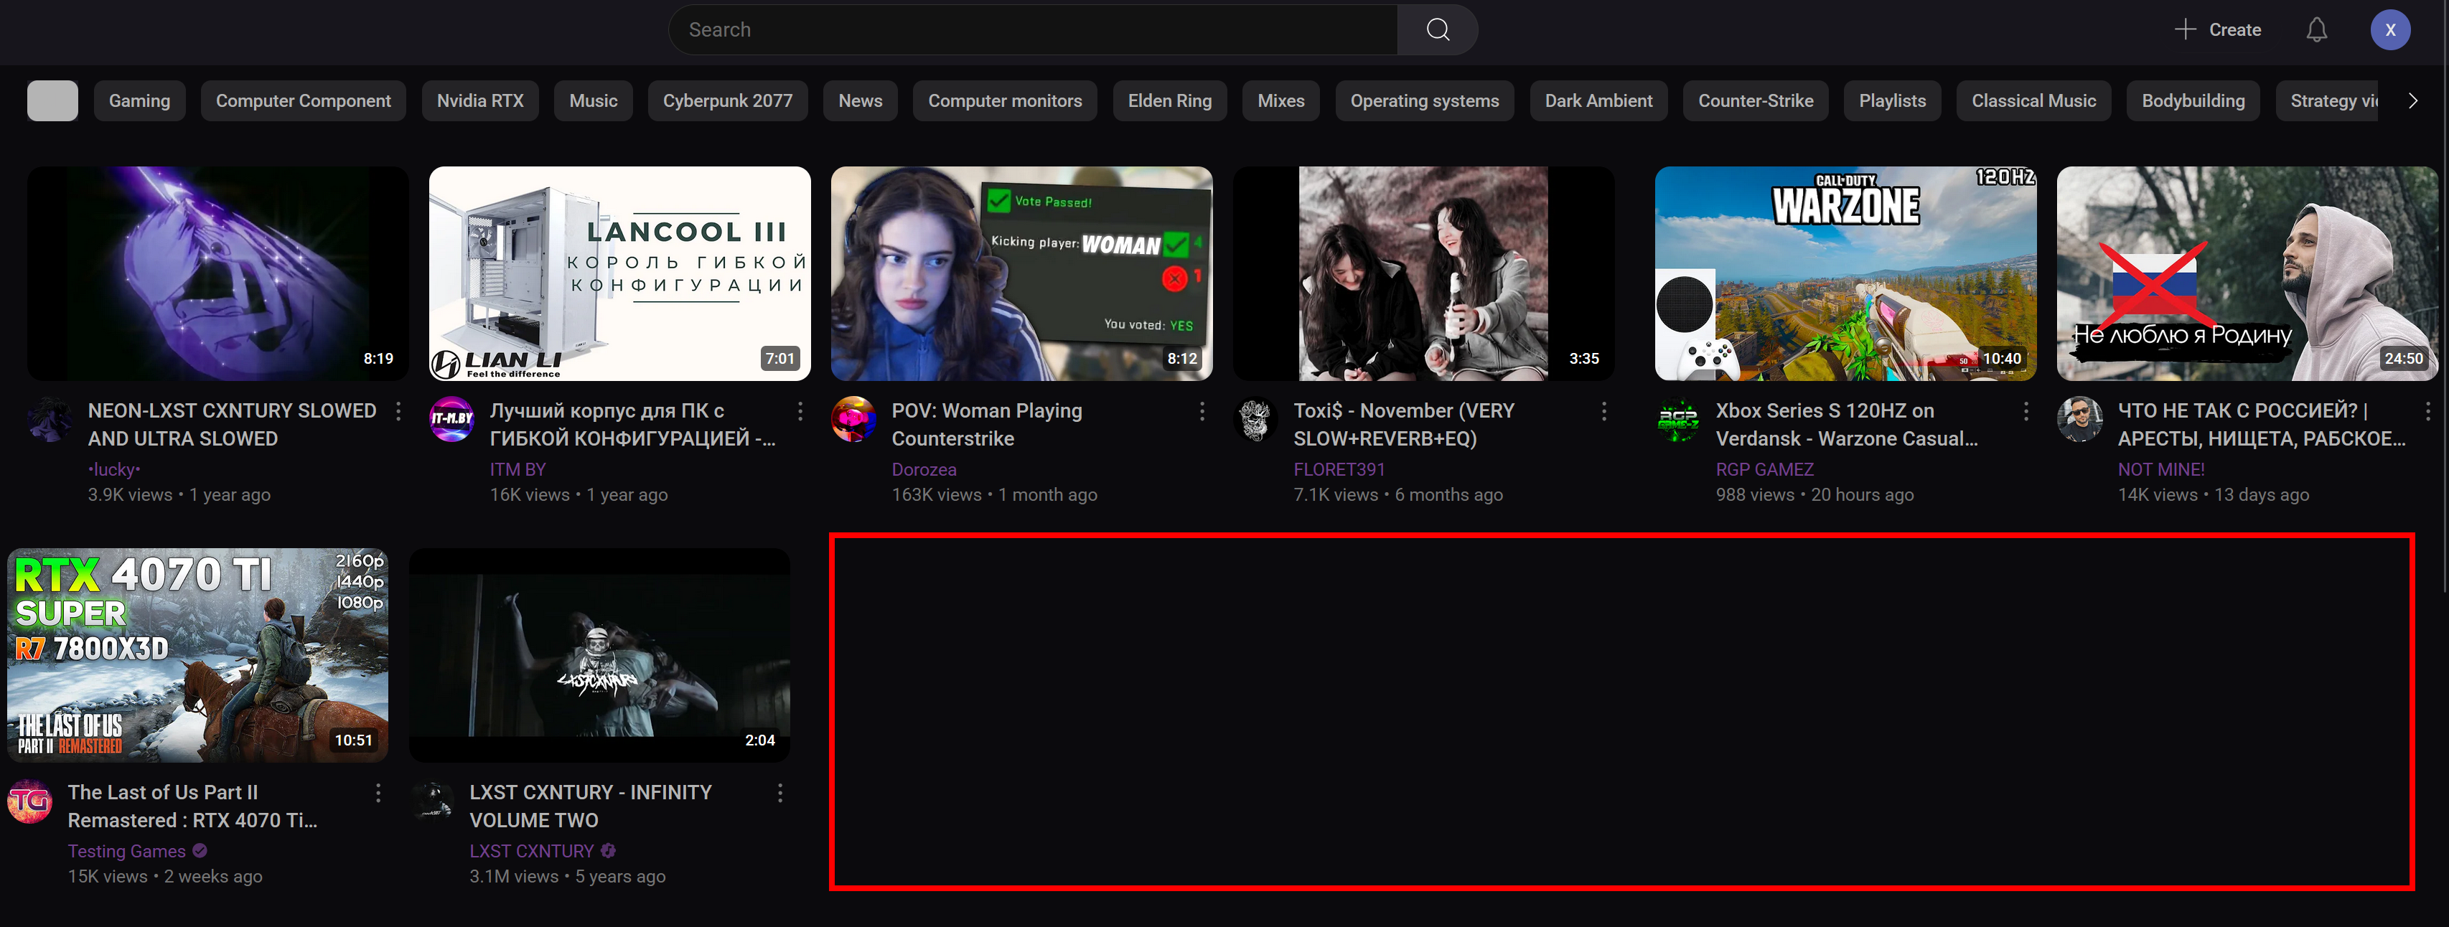Click the RGP GAMEZ channel avatar
Viewport: 2449px width, 927px height.
[x=1678, y=419]
